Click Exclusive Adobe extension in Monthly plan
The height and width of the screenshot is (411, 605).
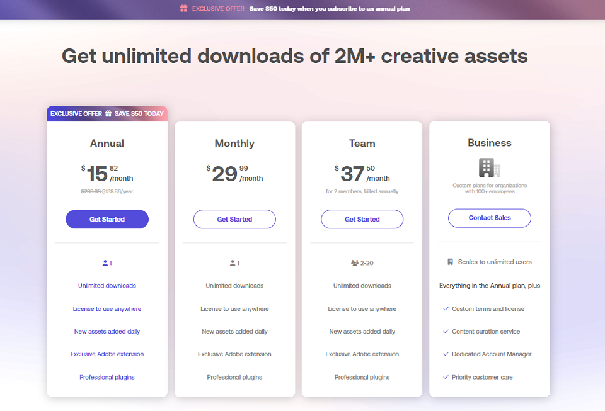[x=234, y=354]
